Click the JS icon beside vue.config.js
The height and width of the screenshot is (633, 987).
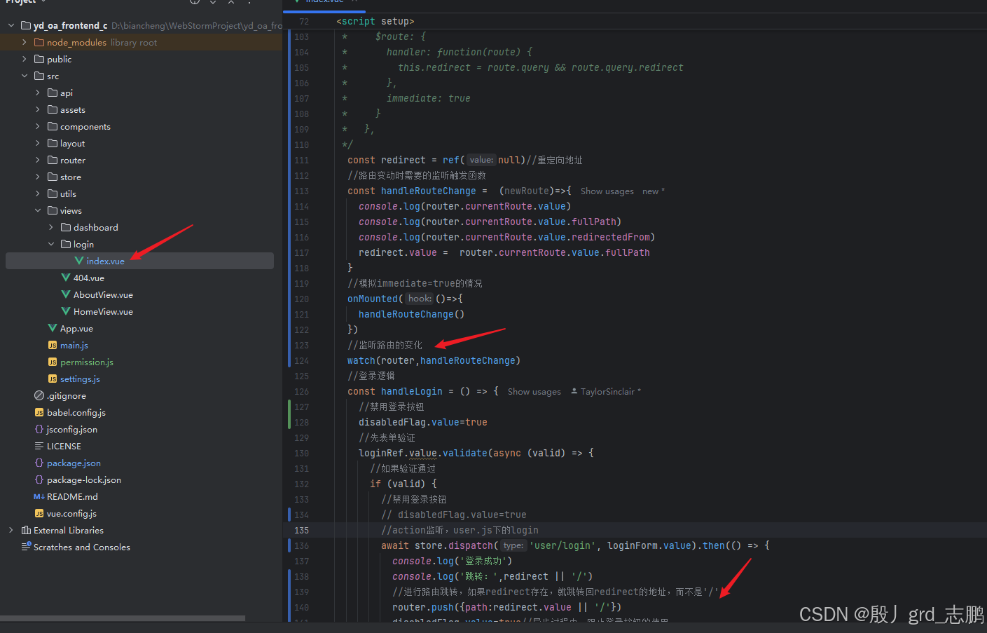39,514
